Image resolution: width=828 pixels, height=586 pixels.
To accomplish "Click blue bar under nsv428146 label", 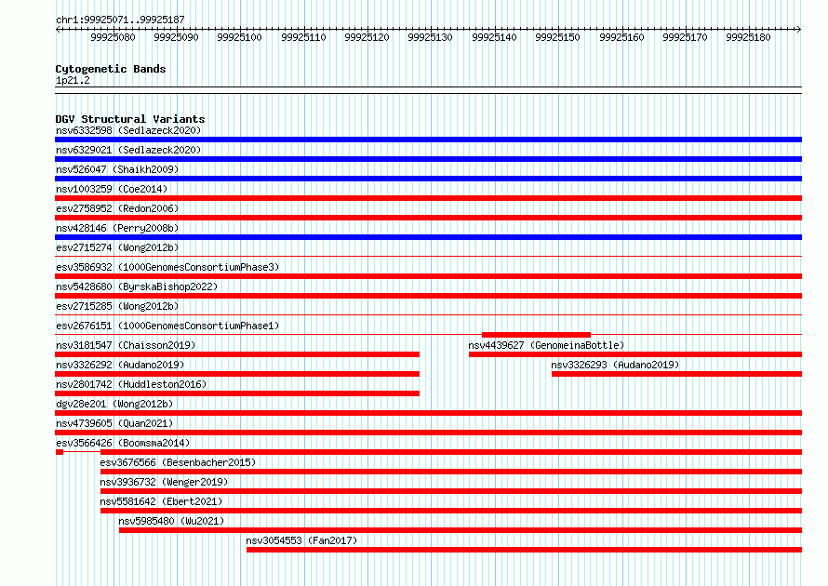I will click(428, 237).
